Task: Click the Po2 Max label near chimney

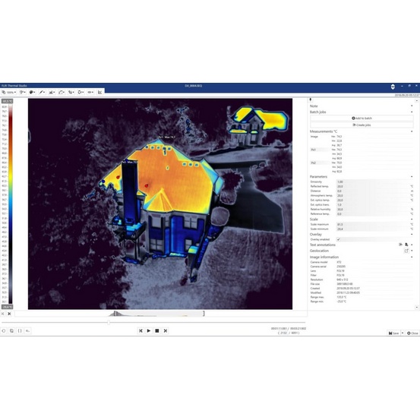Action: (130, 162)
